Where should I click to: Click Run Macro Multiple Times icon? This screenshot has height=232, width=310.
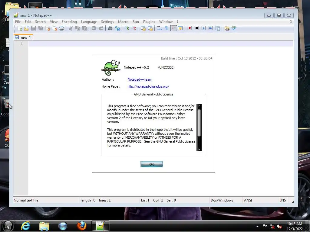211,28
